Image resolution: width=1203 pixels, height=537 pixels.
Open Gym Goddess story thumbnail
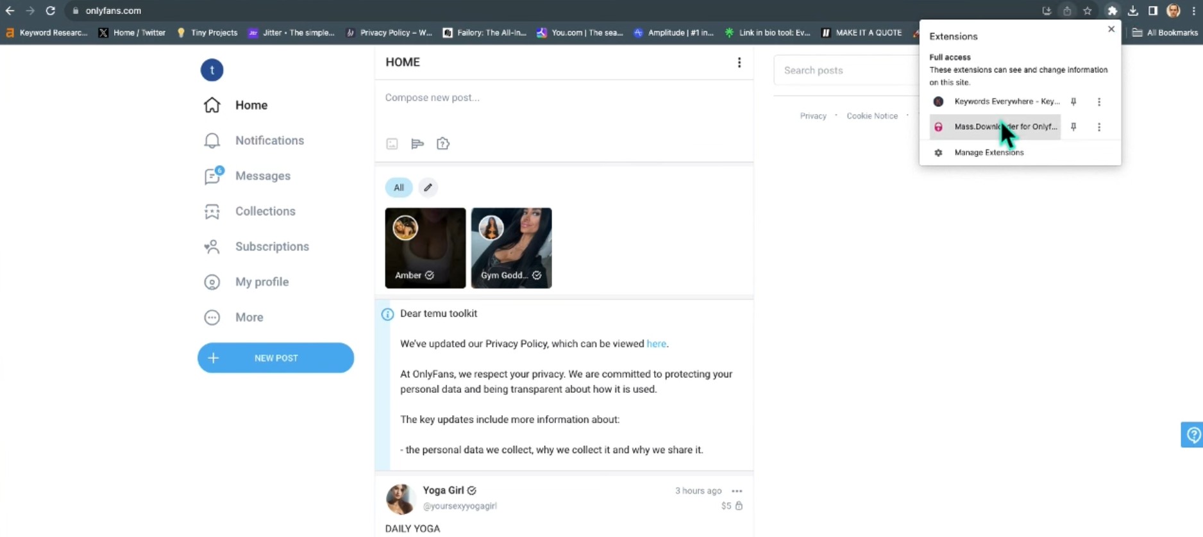pyautogui.click(x=511, y=248)
